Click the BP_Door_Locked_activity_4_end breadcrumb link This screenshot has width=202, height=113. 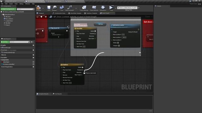(68, 17)
